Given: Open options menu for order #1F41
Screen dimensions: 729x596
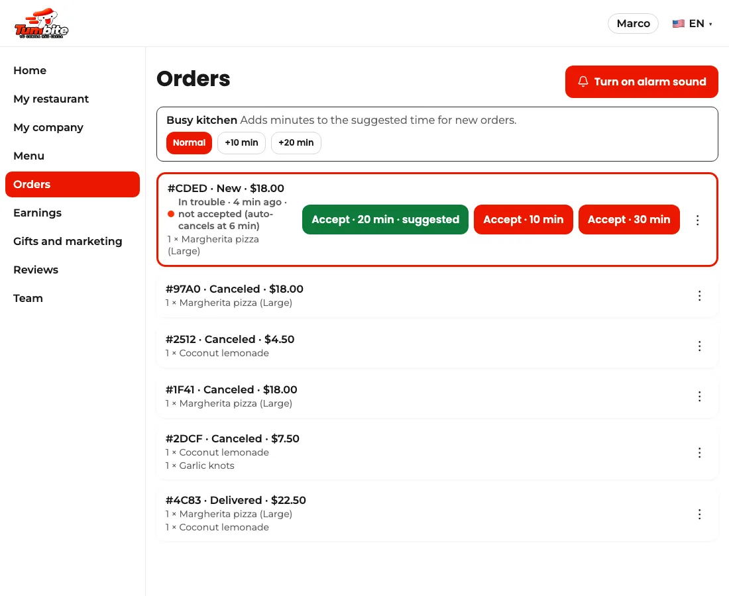Looking at the screenshot, I should click(x=699, y=396).
